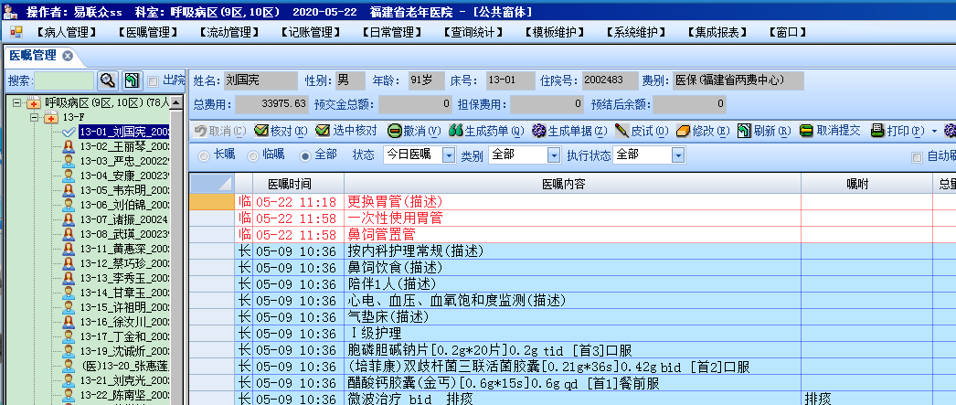Click the 刷新(R) refresh toolbar button

(x=764, y=131)
